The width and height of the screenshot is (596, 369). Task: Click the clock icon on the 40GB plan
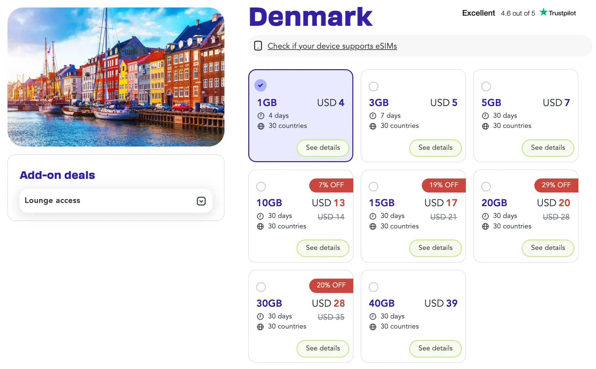[373, 316]
